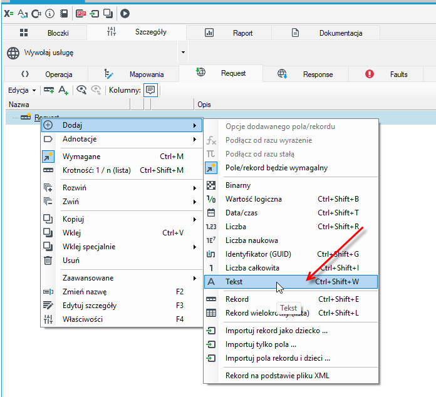Click the C# code toolbar icon
This screenshot has height=397, width=436.
(36, 13)
